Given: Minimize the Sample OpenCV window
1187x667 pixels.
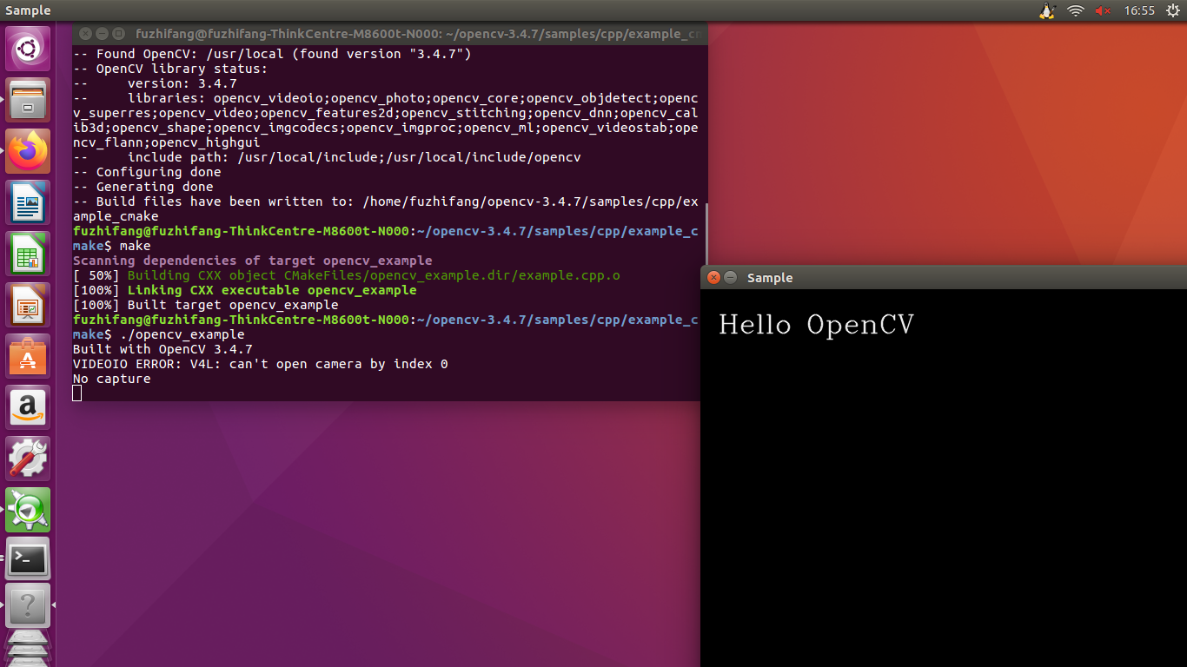Looking at the screenshot, I should click(x=731, y=278).
